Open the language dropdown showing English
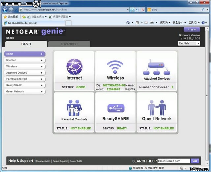The height and width of the screenshot is (172, 211). click(189, 43)
